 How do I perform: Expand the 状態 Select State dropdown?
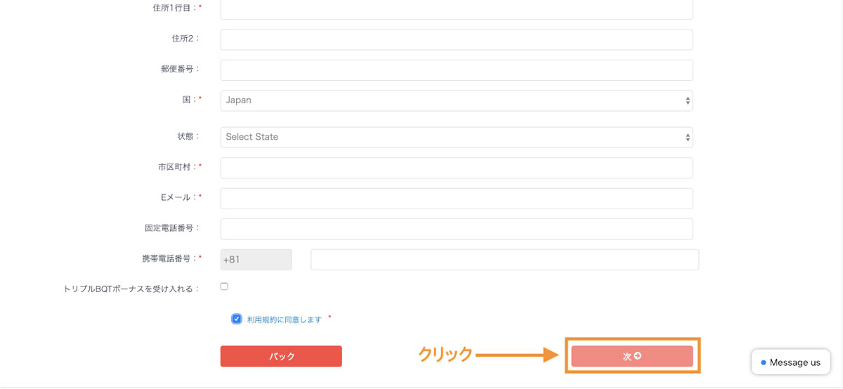457,138
